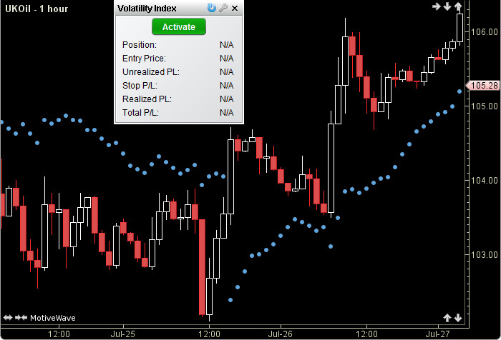501x340 pixels.
Task: Click the up arrow above the time axis
Action: (x=447, y=317)
